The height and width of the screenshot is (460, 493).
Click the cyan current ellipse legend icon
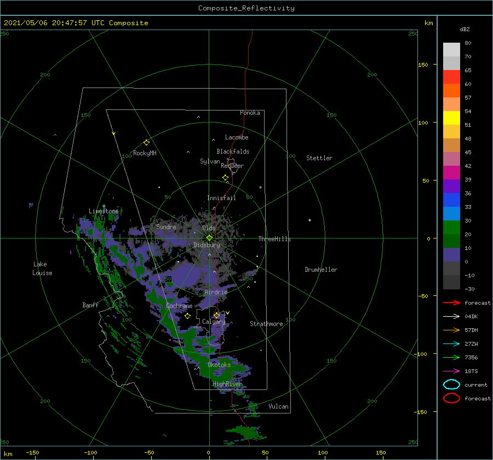click(x=451, y=385)
